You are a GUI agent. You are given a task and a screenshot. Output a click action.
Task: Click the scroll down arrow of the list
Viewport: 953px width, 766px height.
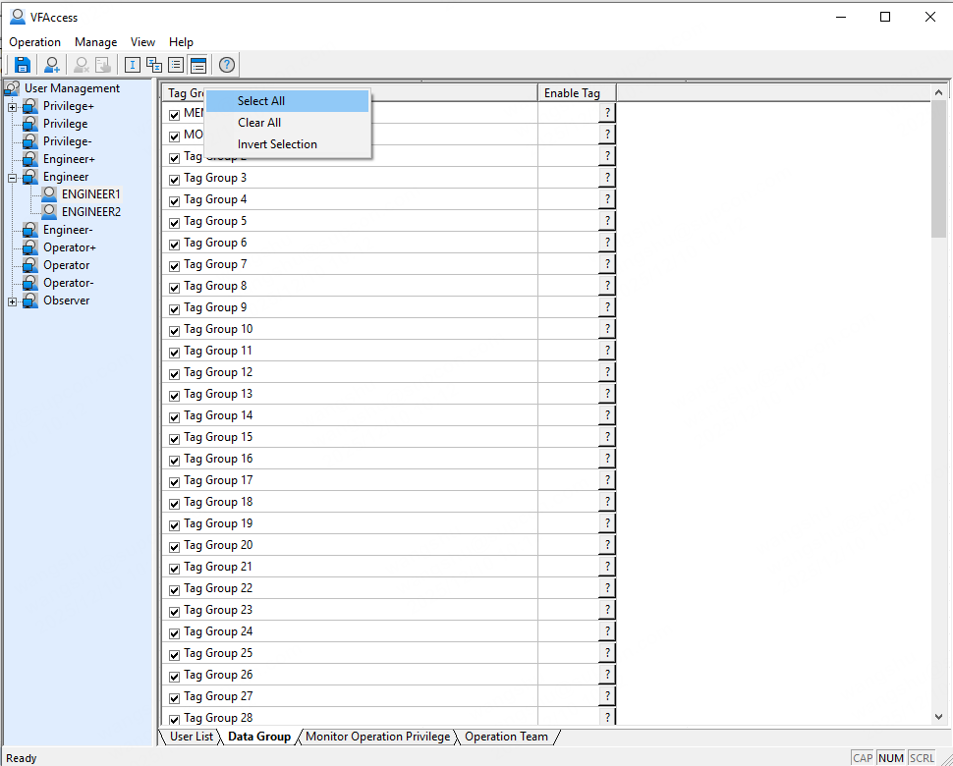(939, 718)
